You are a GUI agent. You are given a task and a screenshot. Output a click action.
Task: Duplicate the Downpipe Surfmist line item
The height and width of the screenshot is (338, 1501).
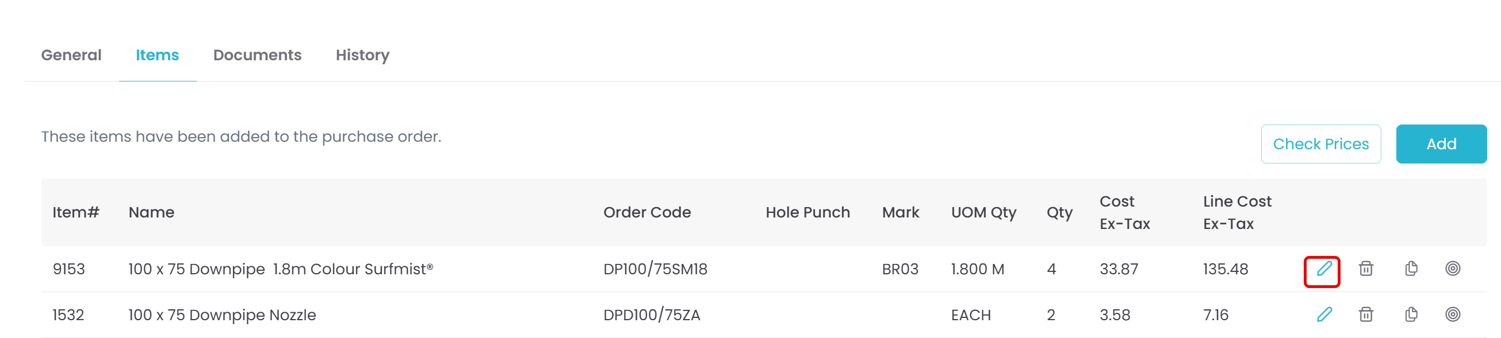pos(1411,269)
